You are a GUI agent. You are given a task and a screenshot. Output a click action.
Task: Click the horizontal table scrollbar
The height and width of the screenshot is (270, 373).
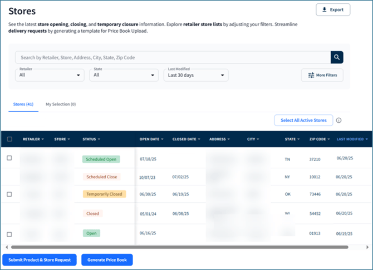tap(178, 247)
